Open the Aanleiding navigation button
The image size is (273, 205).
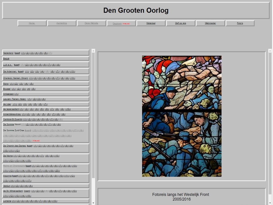[62, 23]
